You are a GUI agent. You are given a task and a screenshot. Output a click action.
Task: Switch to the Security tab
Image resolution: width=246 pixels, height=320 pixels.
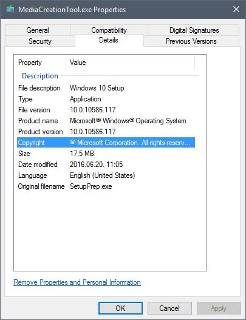coord(40,41)
